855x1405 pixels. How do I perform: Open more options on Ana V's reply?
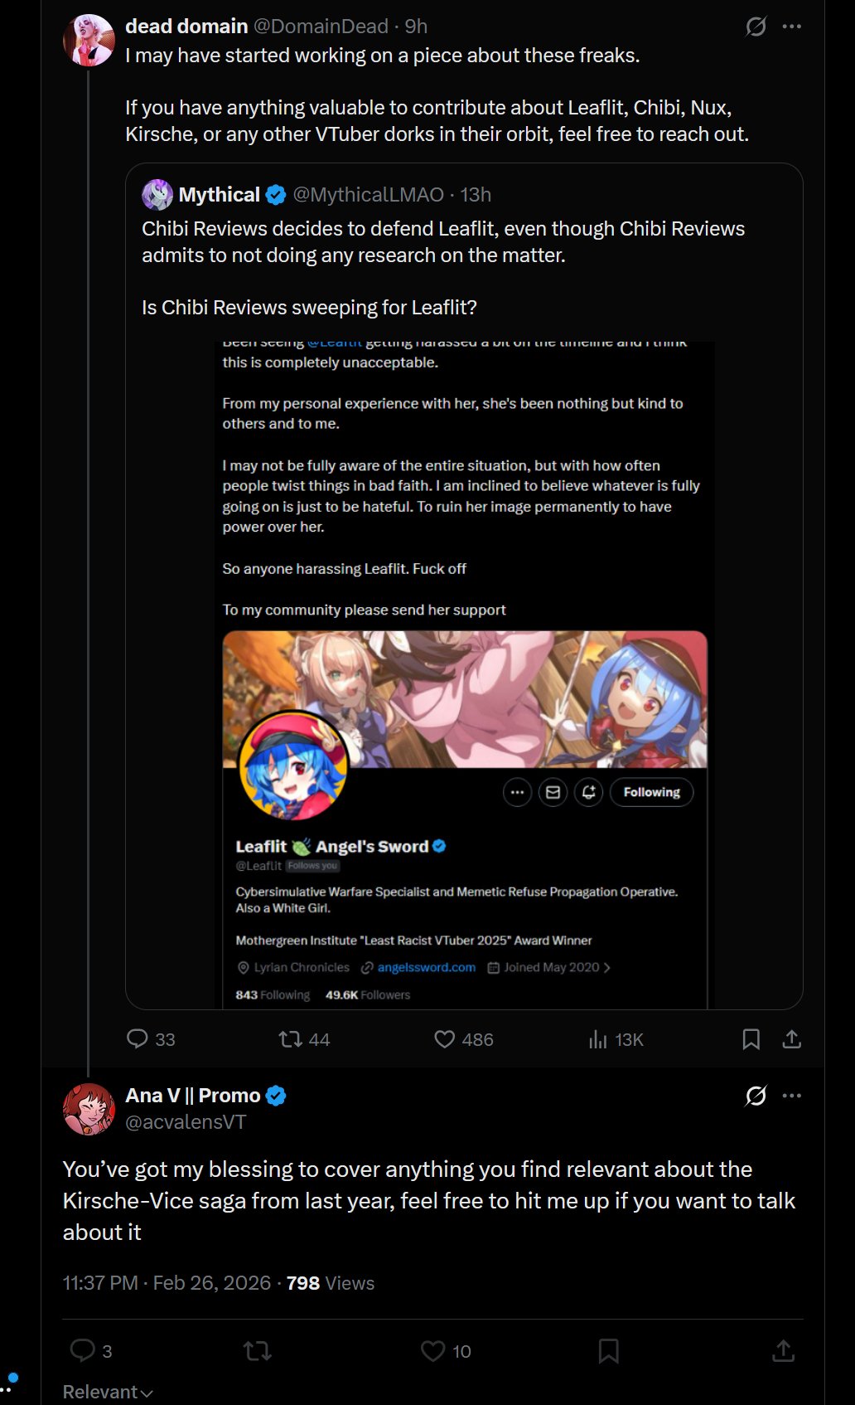pos(792,1096)
